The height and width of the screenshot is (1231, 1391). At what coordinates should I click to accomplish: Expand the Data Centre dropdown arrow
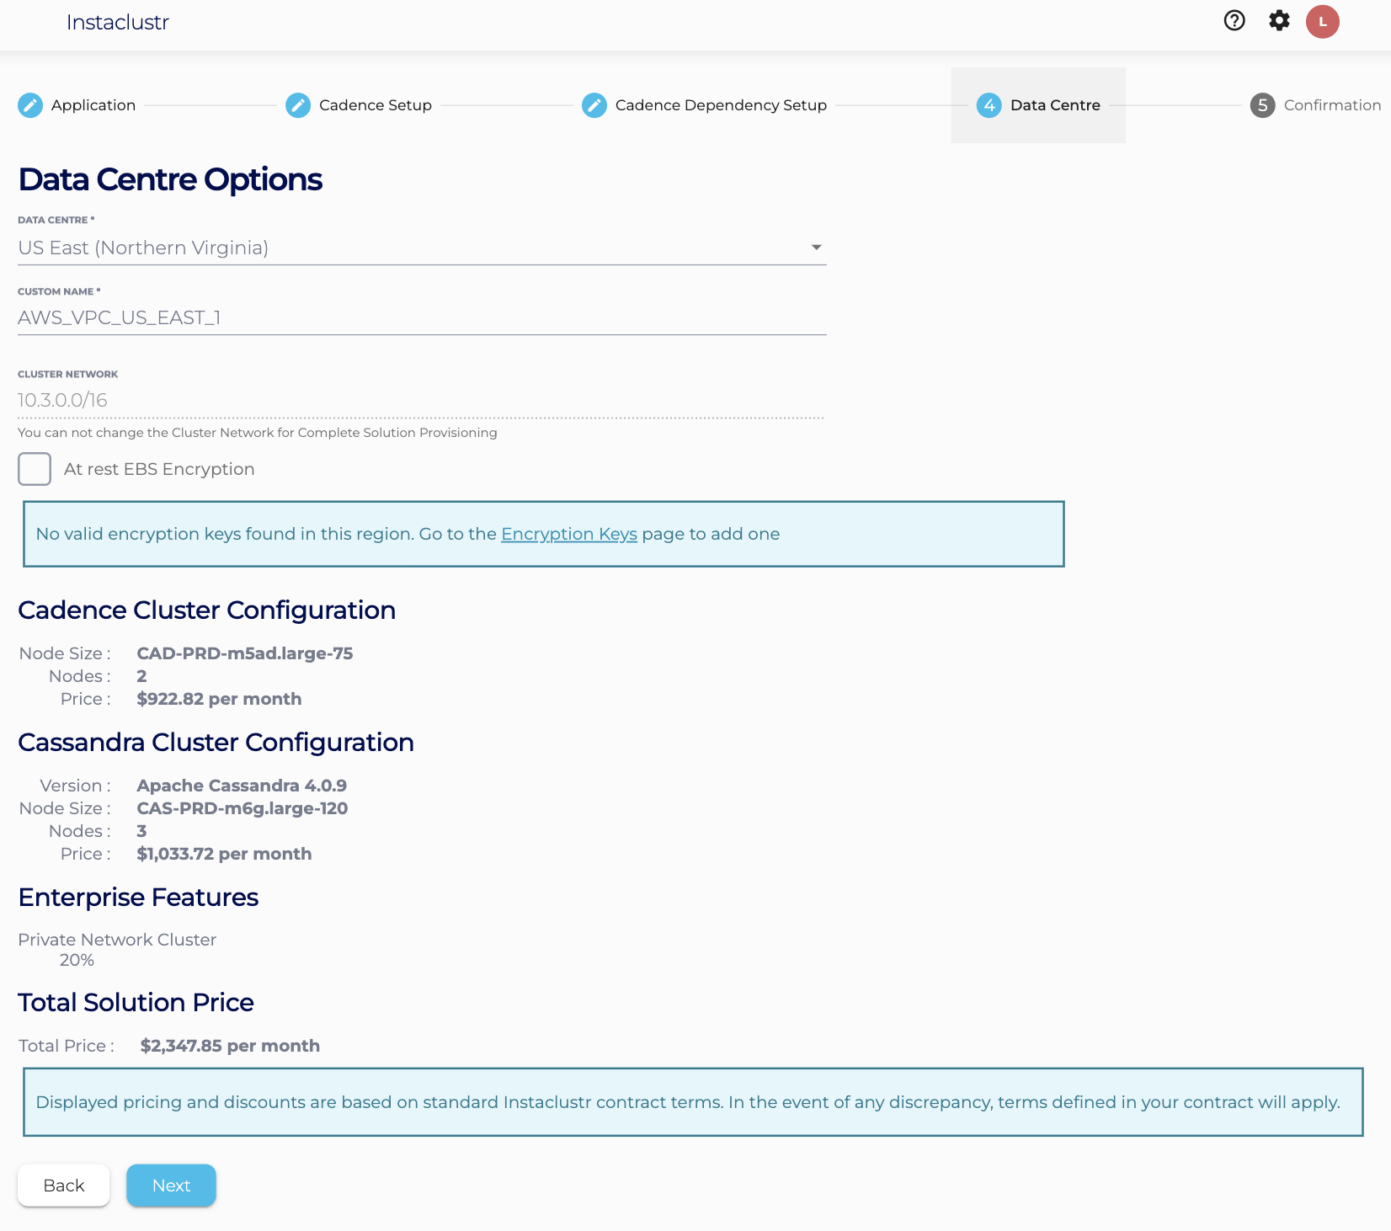[x=816, y=248]
